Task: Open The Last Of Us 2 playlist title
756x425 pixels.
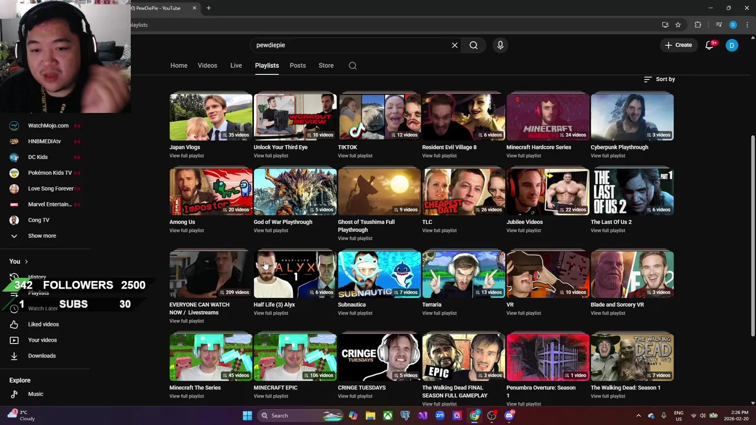Action: pyautogui.click(x=611, y=222)
